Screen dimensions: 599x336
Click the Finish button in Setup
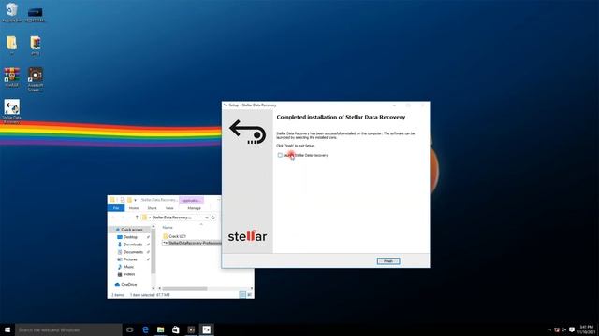(x=388, y=261)
